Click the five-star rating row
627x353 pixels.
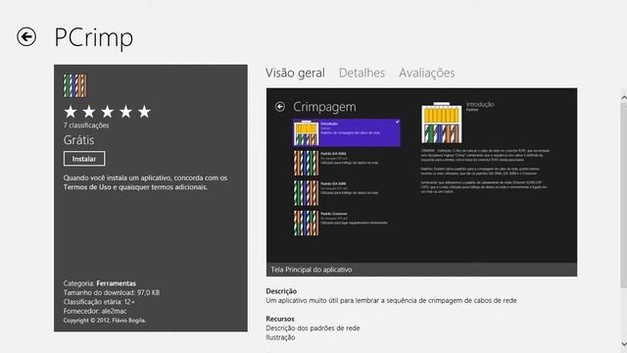[x=107, y=112]
